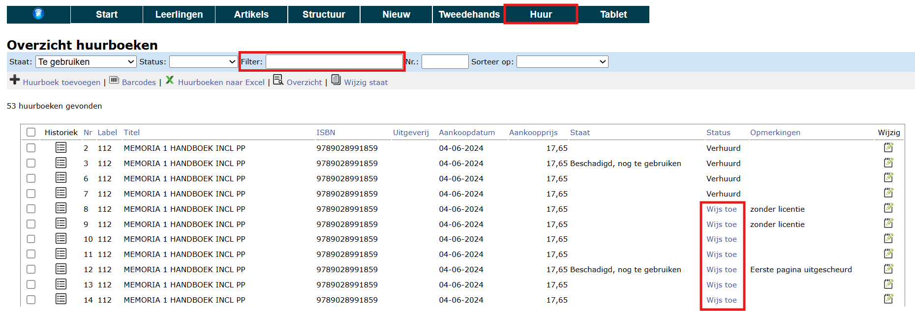Viewport: 915px width, 311px height.
Task: Click the barcode icon
Action: tap(114, 80)
